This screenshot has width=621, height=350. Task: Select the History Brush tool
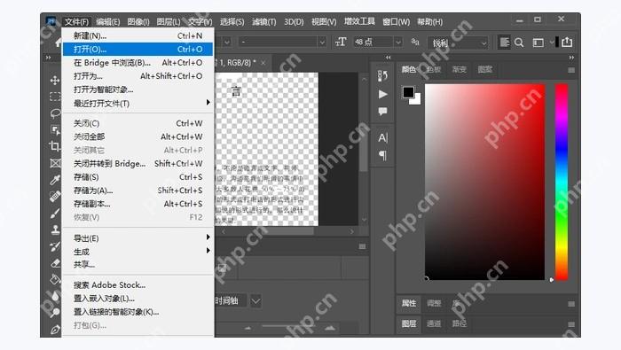pyautogui.click(x=55, y=246)
